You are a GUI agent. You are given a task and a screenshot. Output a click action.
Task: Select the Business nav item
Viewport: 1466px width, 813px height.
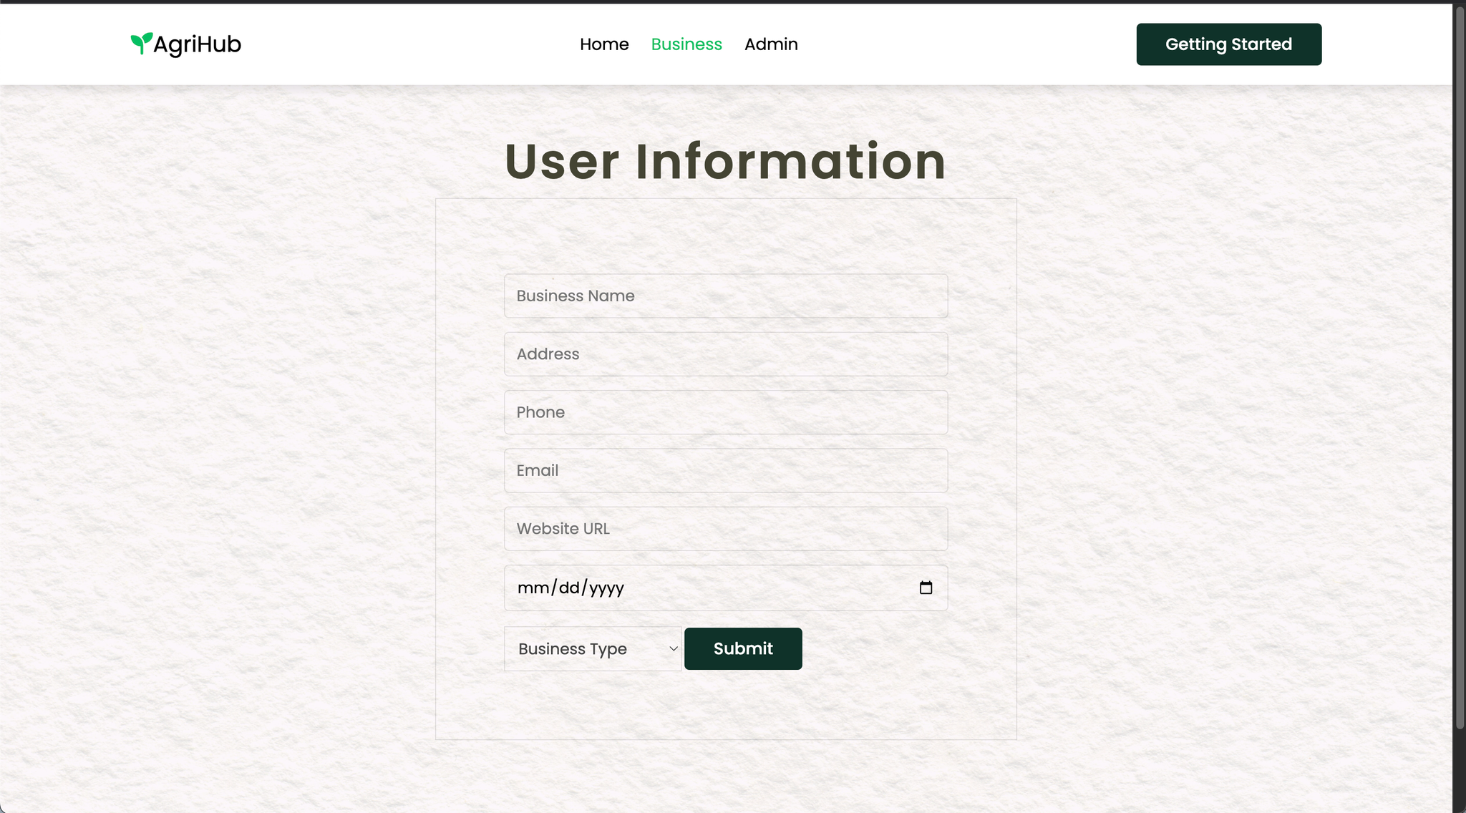click(686, 44)
